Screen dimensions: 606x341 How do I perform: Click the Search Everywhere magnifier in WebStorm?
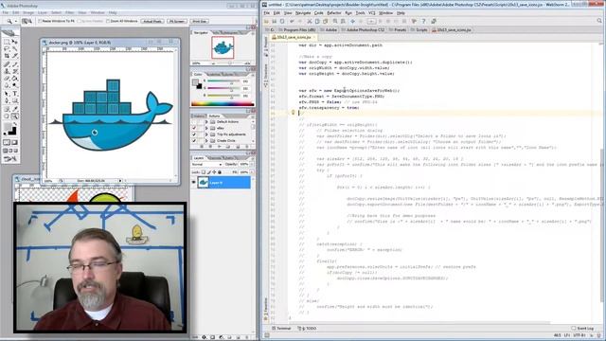point(599,21)
